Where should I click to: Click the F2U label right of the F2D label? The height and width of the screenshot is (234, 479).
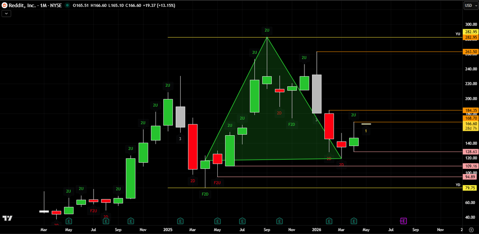217,183
